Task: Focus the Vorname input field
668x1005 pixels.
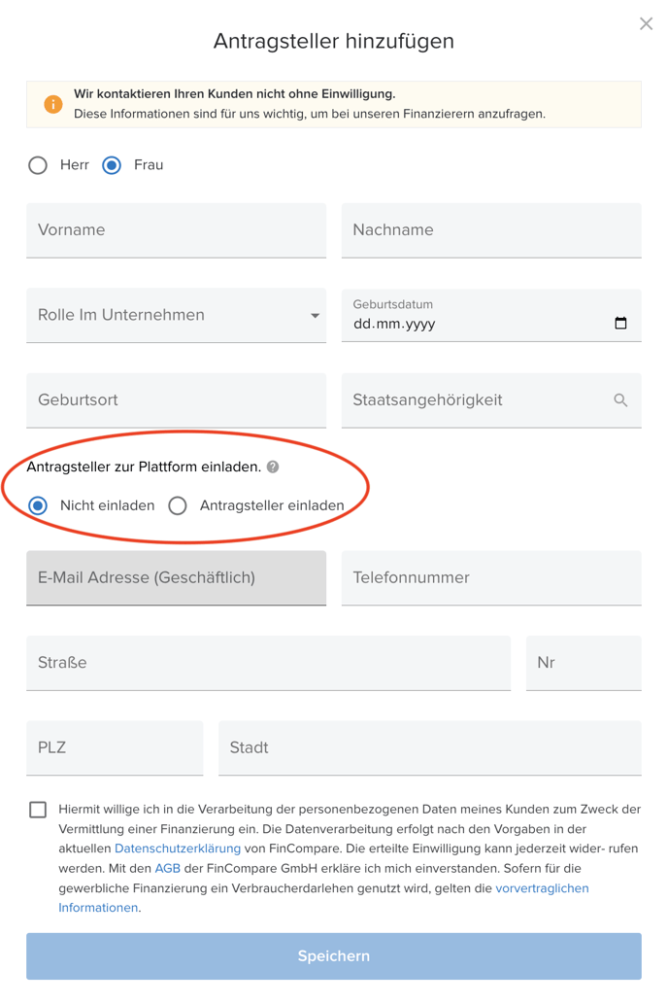Action: coord(176,230)
